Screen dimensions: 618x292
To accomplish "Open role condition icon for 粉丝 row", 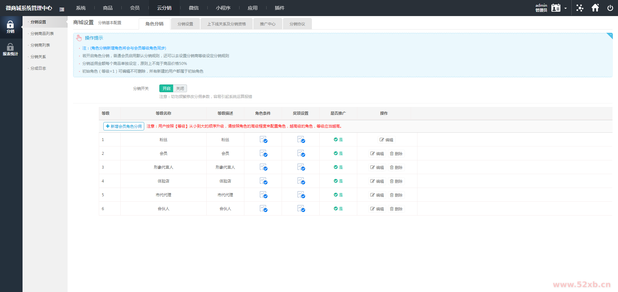I will pos(263,140).
